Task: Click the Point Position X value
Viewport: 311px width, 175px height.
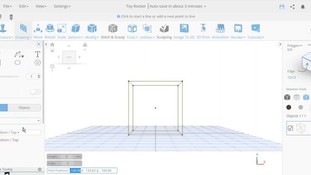Action: click(75, 171)
